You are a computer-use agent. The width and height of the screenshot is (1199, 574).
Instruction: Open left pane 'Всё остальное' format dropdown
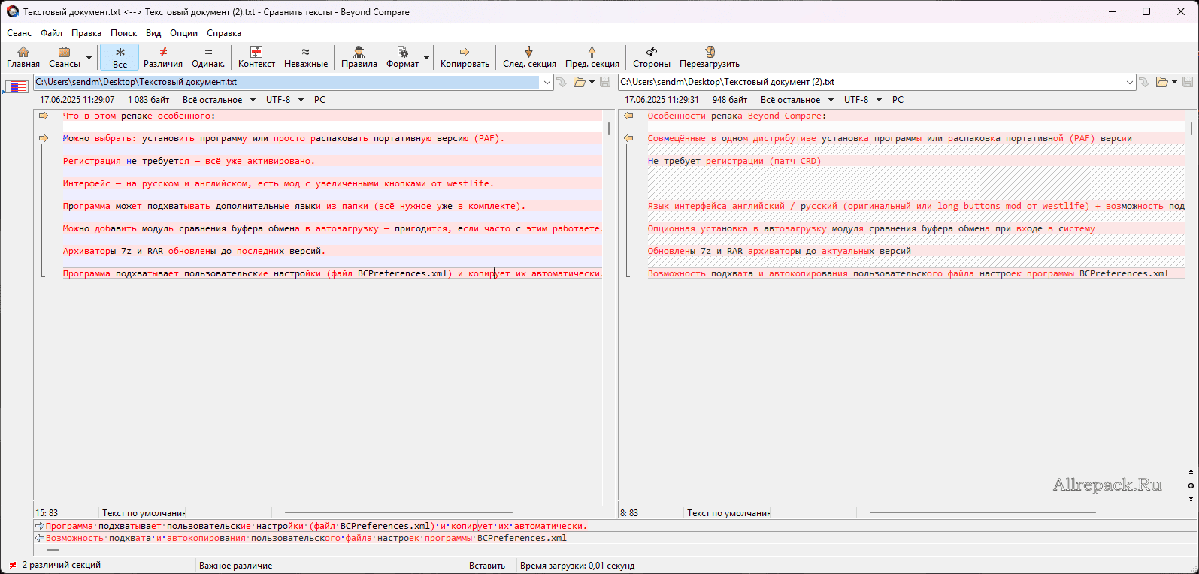[219, 100]
